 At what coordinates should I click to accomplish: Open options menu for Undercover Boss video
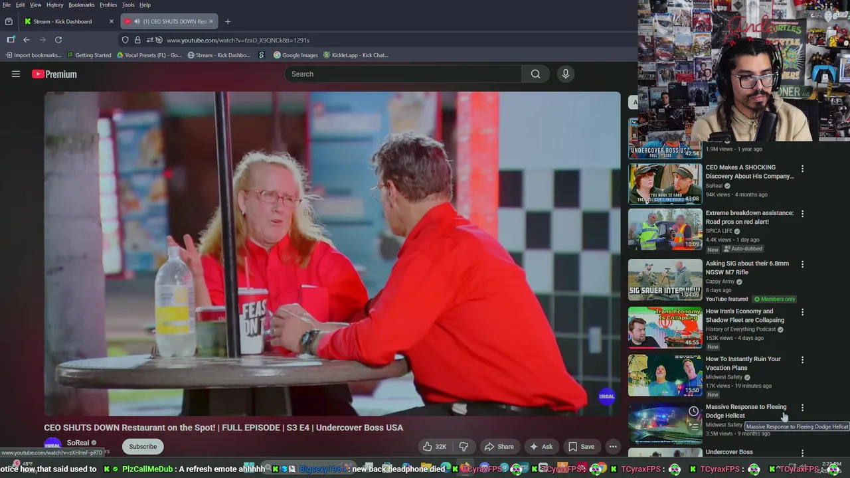point(802,453)
